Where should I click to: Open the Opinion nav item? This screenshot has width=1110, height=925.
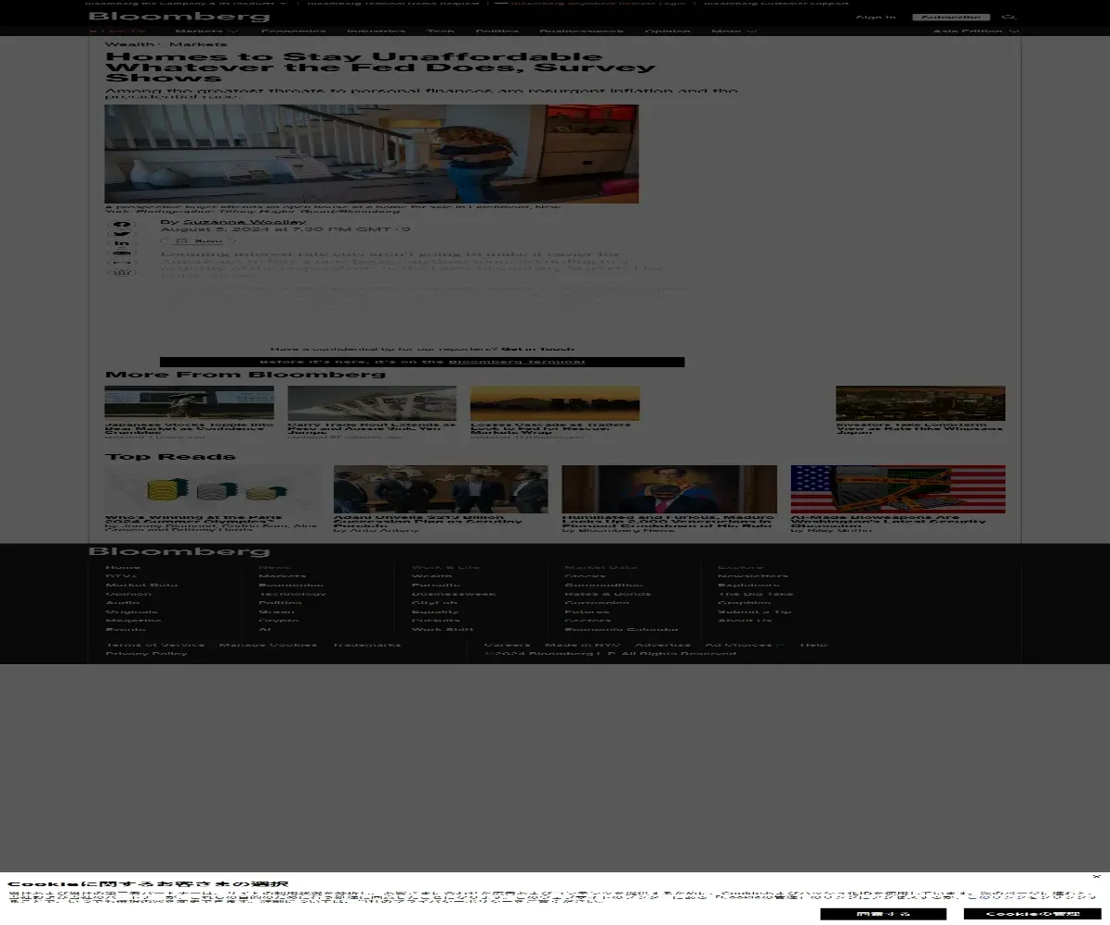(667, 31)
